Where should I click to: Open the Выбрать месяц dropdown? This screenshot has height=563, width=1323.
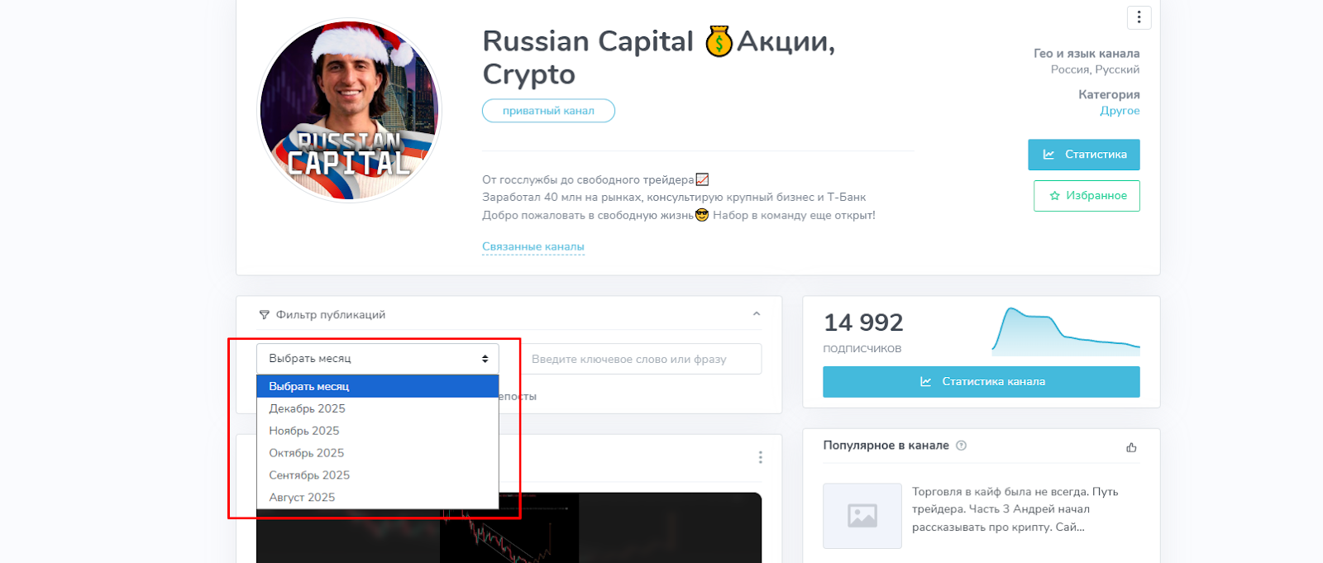(378, 359)
